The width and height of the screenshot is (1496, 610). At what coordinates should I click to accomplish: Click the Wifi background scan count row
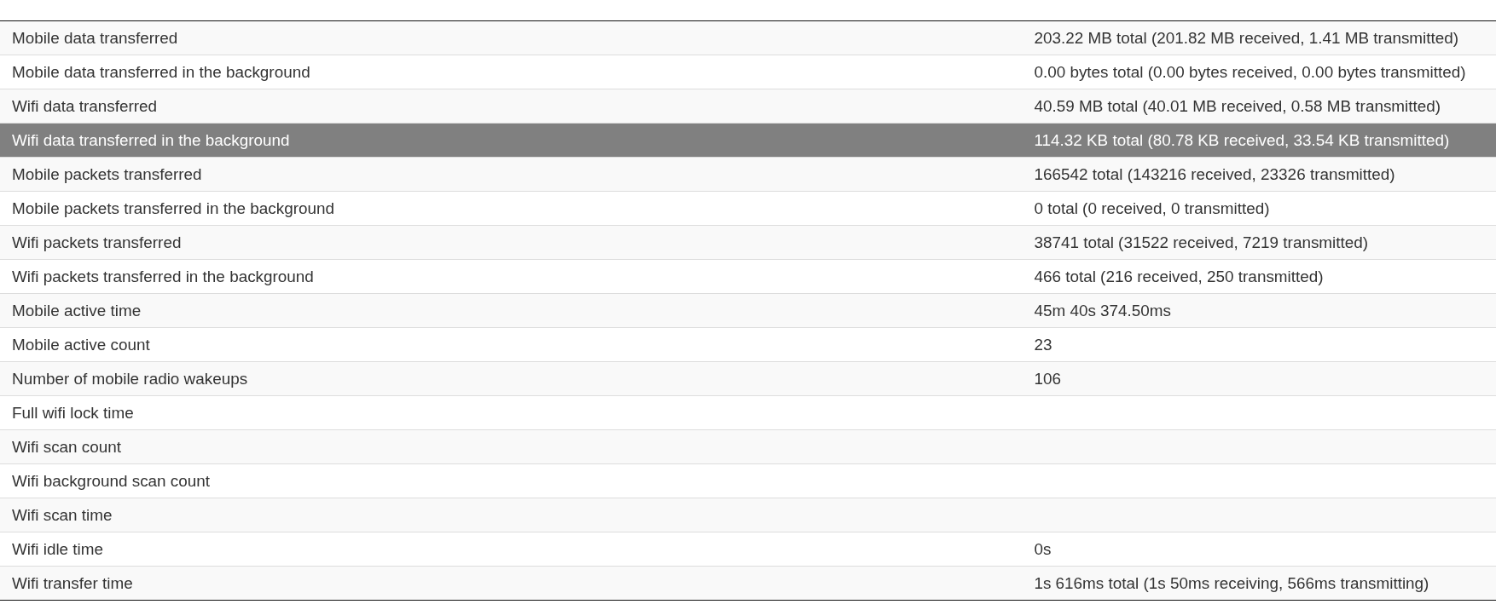coord(111,481)
